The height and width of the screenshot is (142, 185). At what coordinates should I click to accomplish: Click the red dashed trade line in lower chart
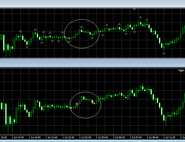[85, 103]
